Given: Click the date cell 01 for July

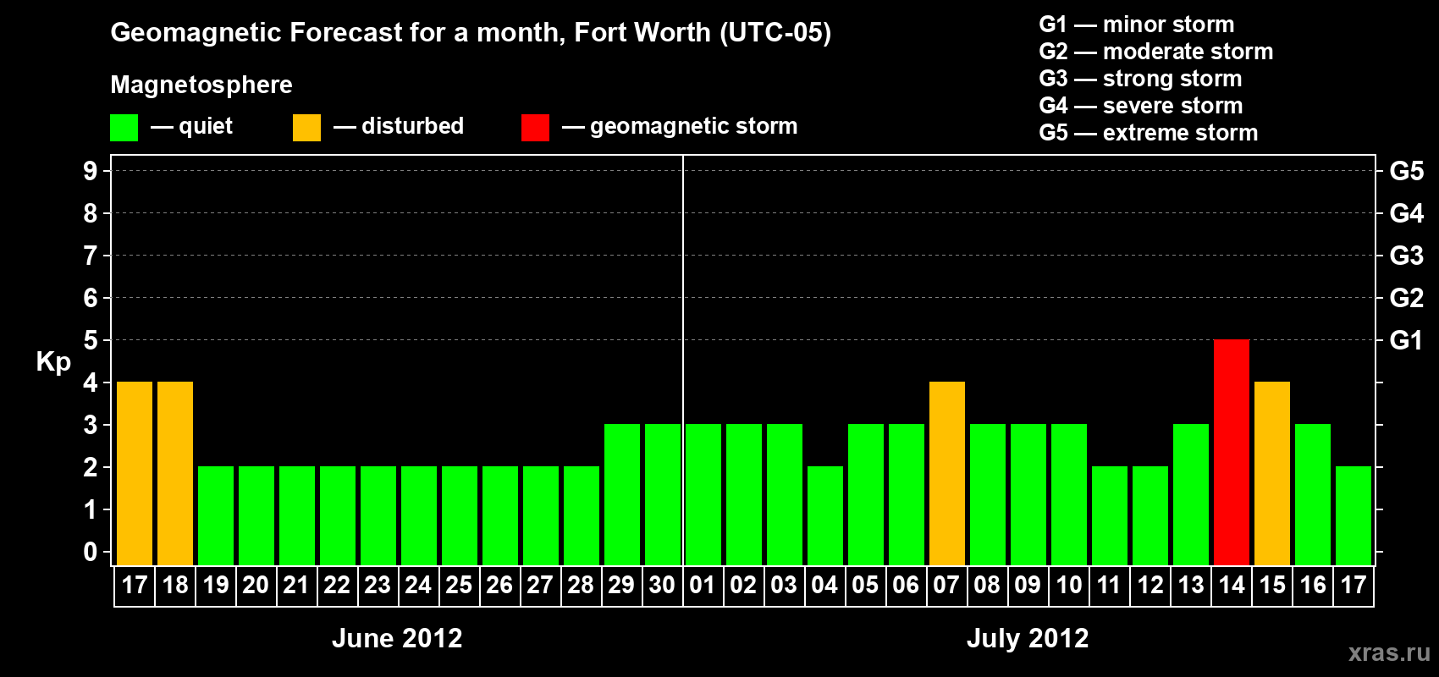Looking at the screenshot, I should pos(703,586).
